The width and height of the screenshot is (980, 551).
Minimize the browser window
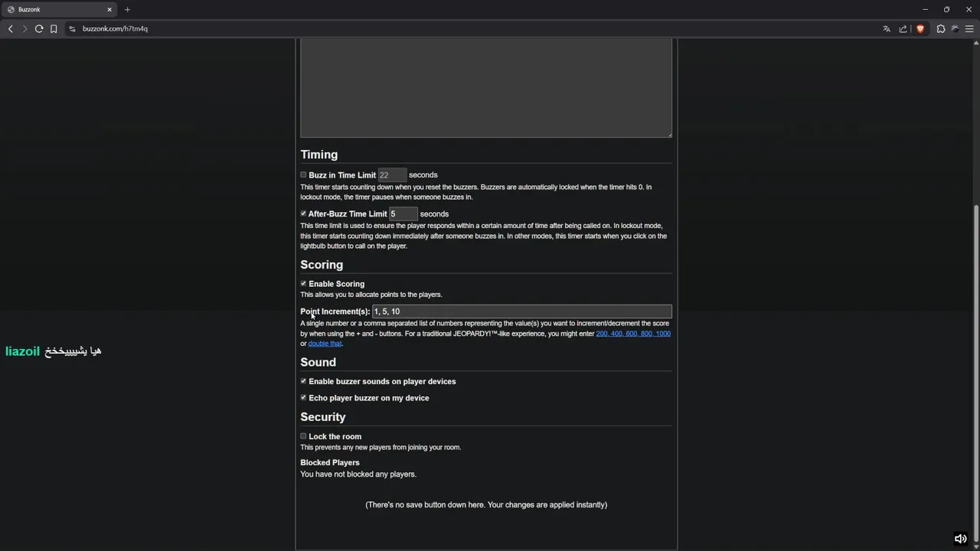pyautogui.click(x=925, y=9)
